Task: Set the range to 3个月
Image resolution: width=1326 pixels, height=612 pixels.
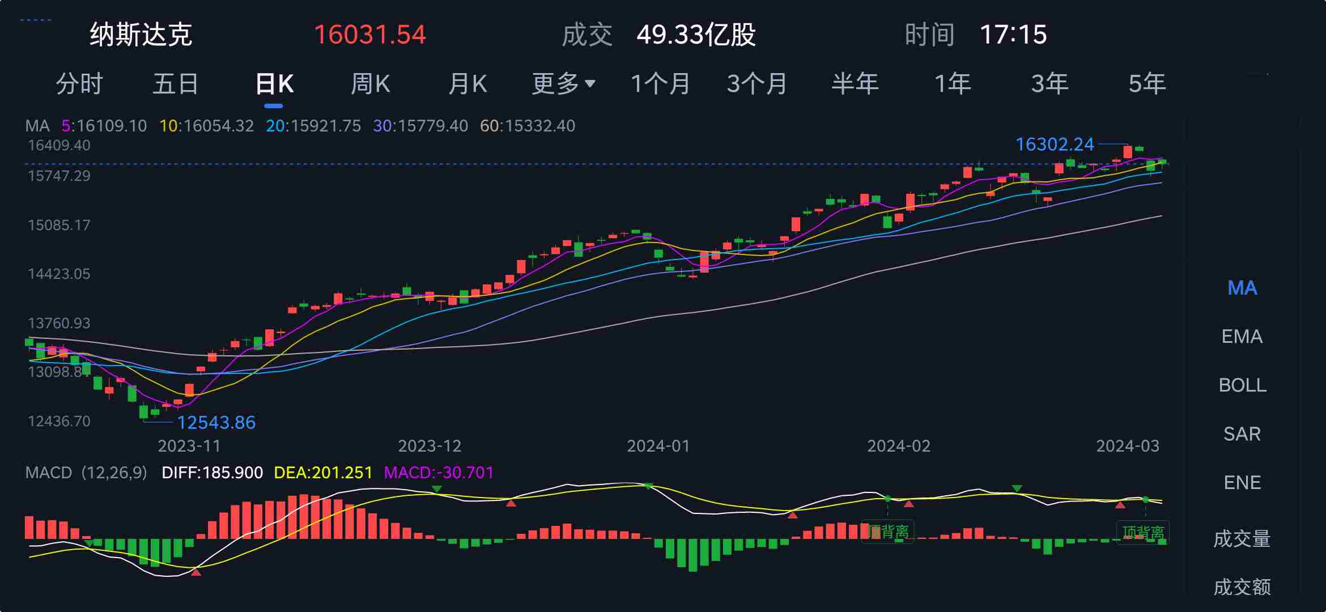Action: click(757, 84)
